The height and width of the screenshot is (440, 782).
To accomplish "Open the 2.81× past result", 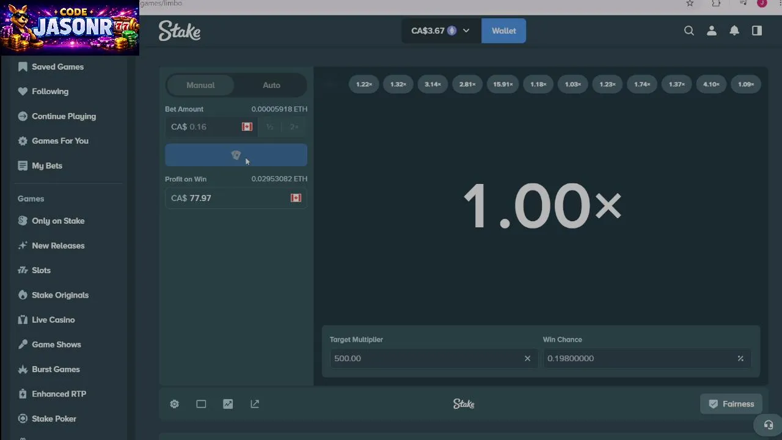I will 467,84.
